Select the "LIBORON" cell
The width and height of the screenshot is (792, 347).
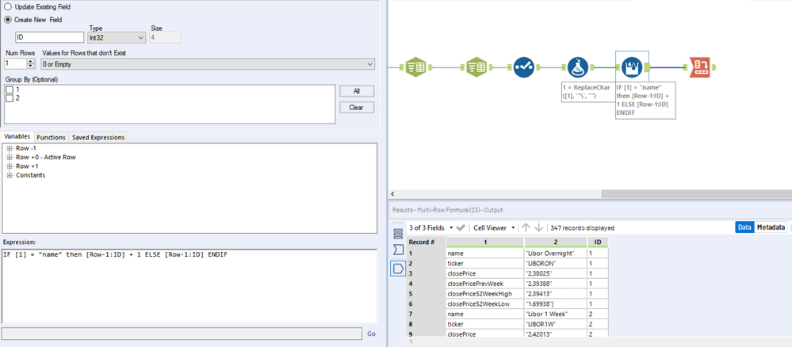tap(556, 263)
